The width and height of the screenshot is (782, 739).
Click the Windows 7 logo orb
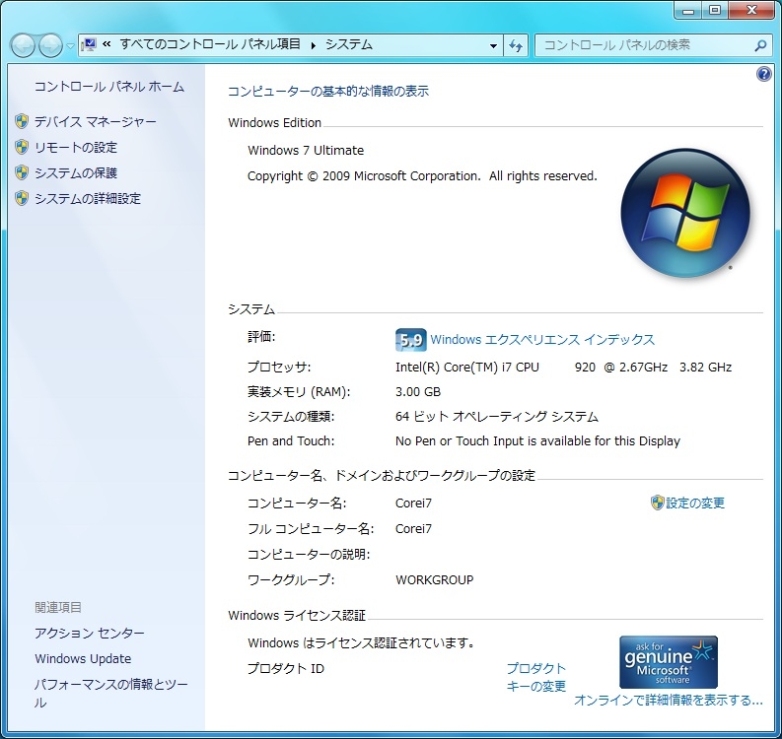(x=685, y=213)
